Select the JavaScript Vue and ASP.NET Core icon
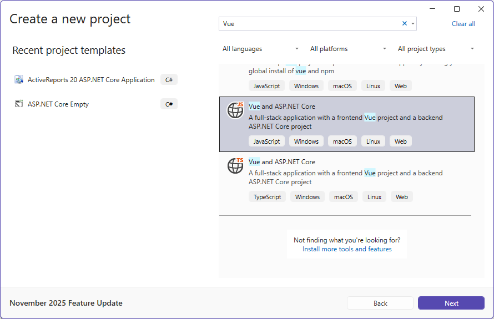 (x=236, y=110)
